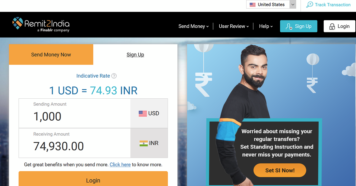Click the Remit2India logo icon
The width and height of the screenshot is (356, 186).
pos(18,23)
